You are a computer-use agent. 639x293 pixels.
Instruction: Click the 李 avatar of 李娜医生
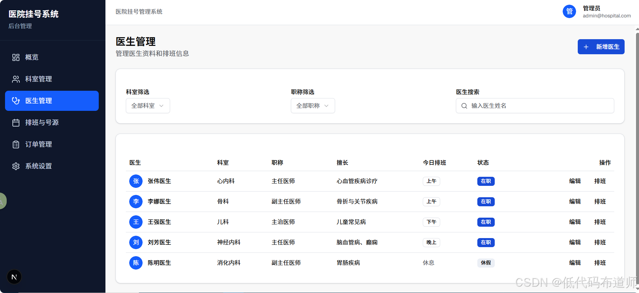pyautogui.click(x=136, y=202)
